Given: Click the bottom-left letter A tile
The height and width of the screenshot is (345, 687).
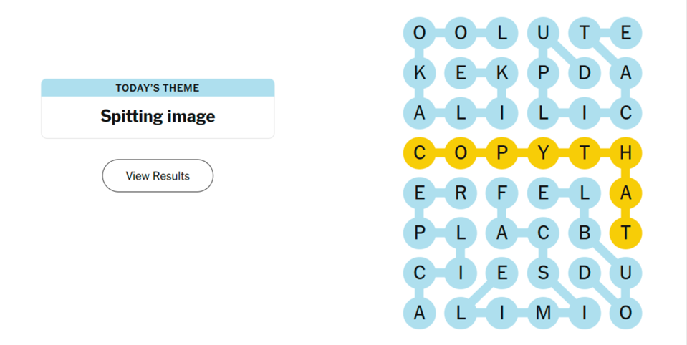Looking at the screenshot, I should coord(420,313).
